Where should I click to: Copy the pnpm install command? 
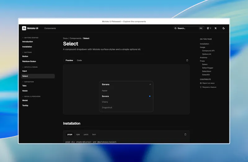[185, 134]
